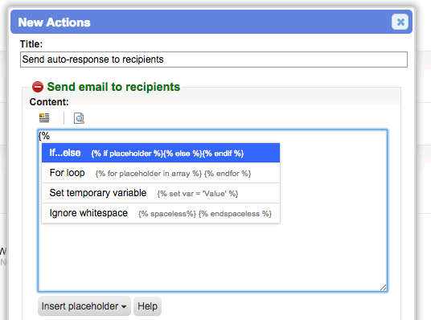
Task: Click the caret on Insert placeholder
Action: 124,307
